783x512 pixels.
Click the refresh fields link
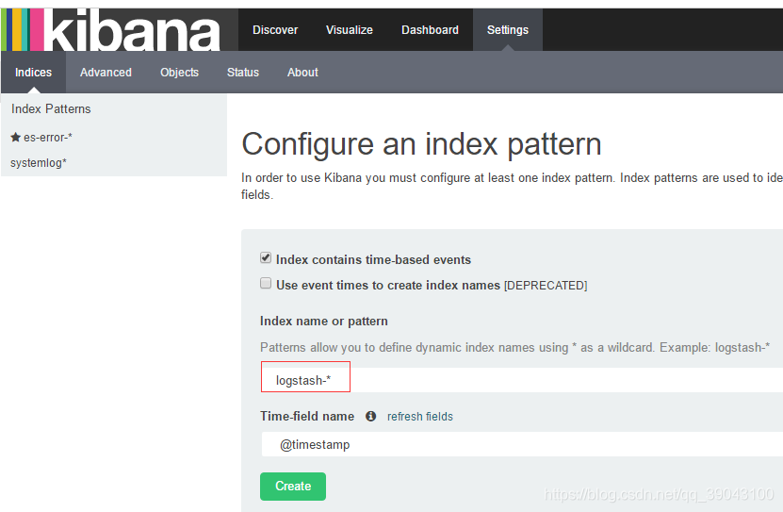tap(420, 417)
